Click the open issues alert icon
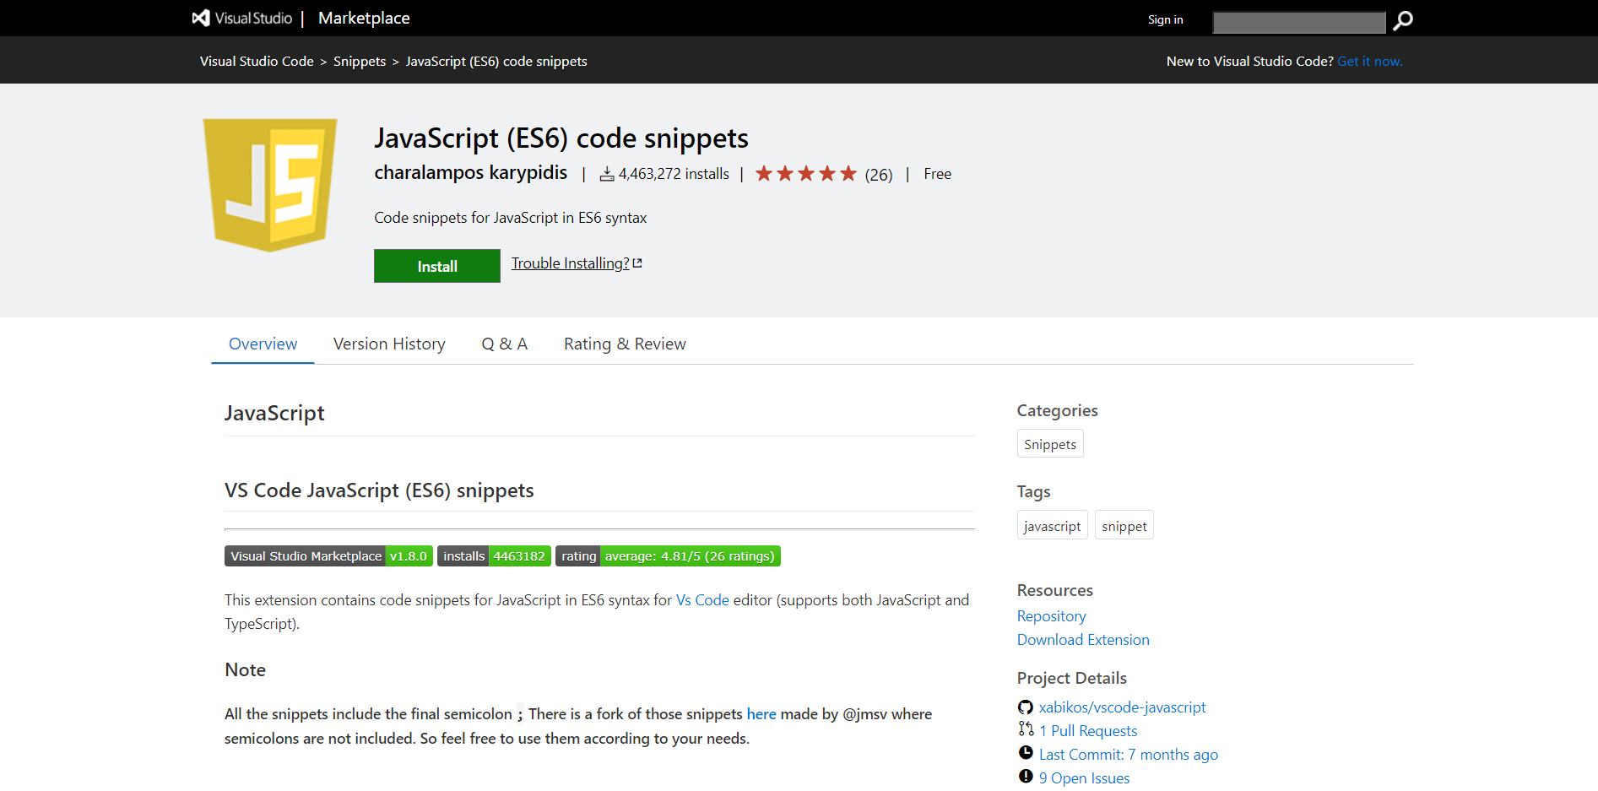The image size is (1598, 791). [1026, 777]
